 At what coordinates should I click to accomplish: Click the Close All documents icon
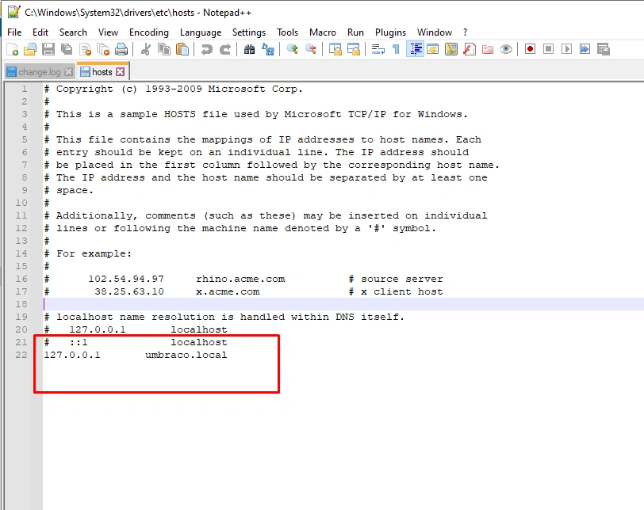pos(102,49)
